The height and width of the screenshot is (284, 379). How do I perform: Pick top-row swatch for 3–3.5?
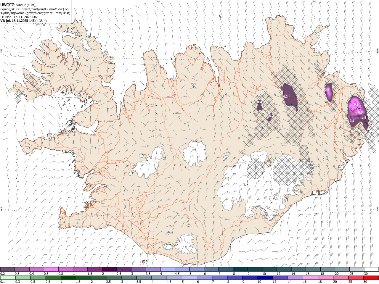(138, 269)
